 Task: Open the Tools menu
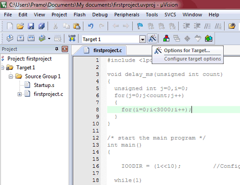(152, 15)
